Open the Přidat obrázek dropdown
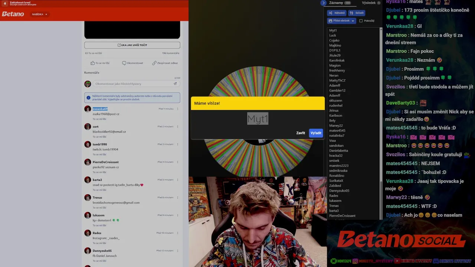This screenshot has width=475, height=267. (x=341, y=21)
